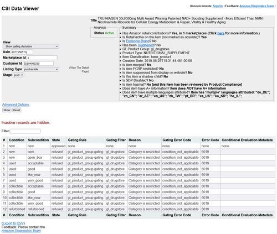Click View The Detail Page link
Screen dimensions: 277x234
coord(79,70)
